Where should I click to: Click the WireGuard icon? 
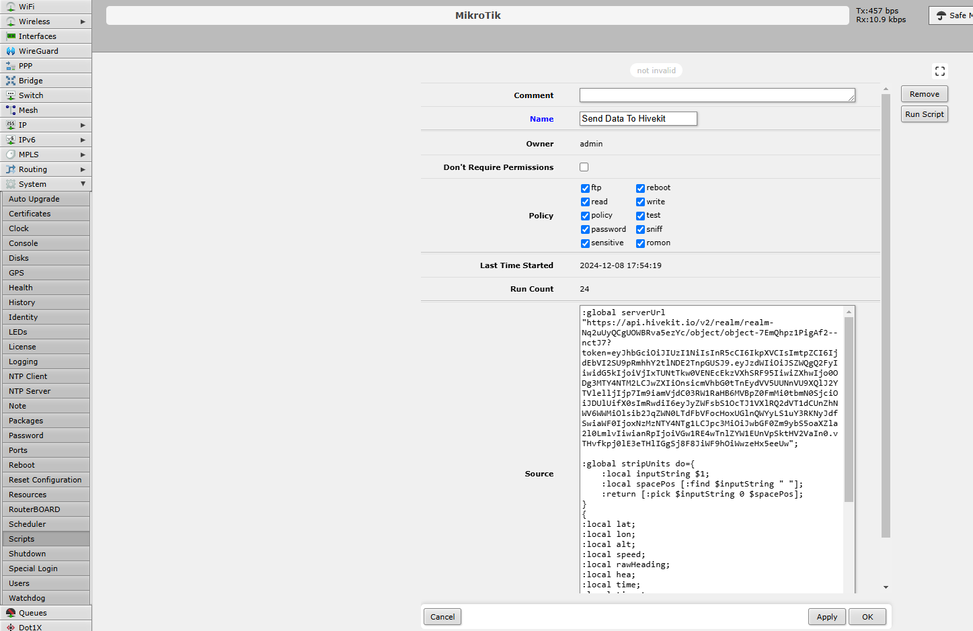(x=11, y=51)
